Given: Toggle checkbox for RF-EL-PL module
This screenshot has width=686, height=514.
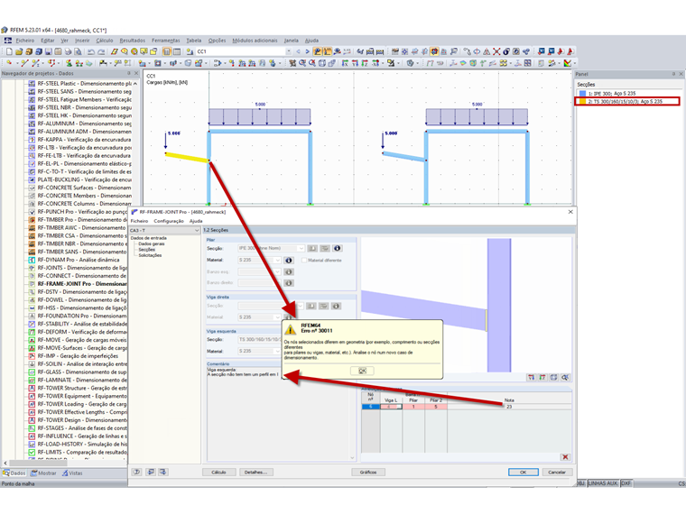Looking at the screenshot, I should pos(32,163).
